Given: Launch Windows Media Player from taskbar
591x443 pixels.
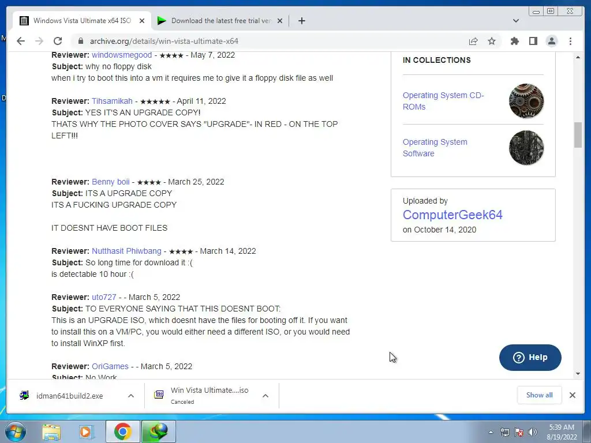Looking at the screenshot, I should click(x=87, y=432).
